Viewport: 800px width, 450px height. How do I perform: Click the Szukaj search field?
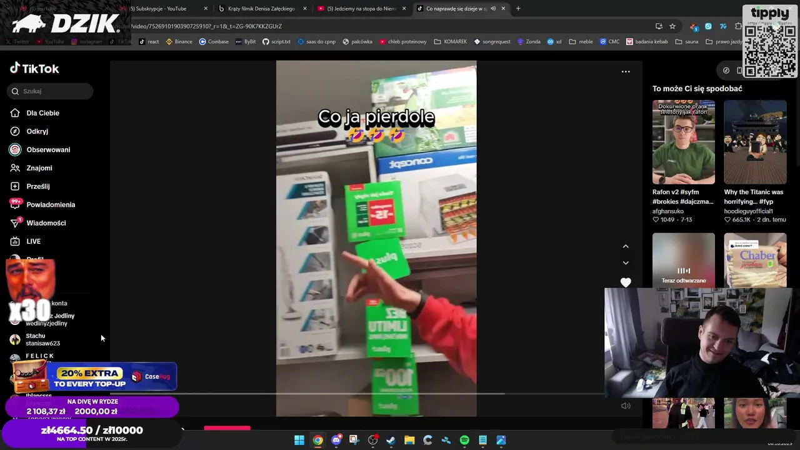(x=50, y=91)
